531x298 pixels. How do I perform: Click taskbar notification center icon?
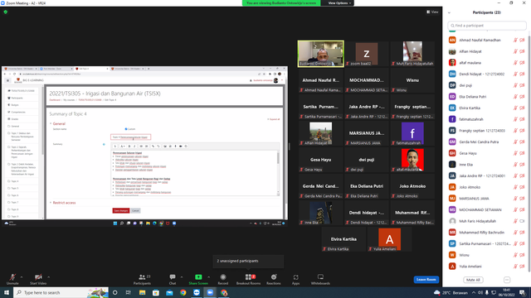[523, 292]
